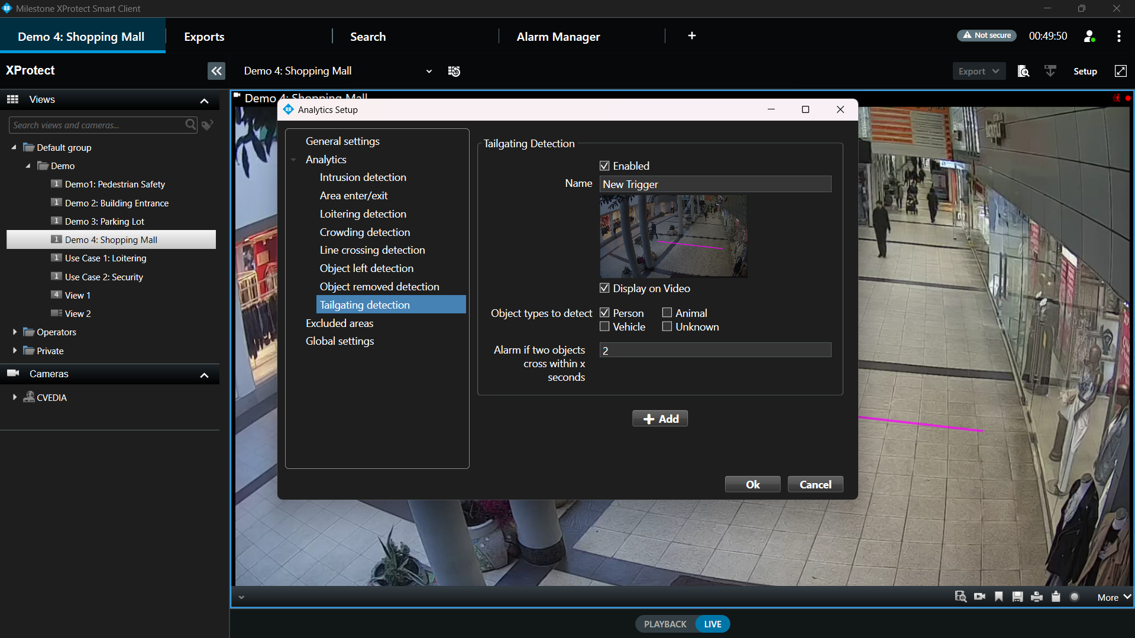Switch to PLAYBACK mode
1135x638 pixels.
(665, 624)
